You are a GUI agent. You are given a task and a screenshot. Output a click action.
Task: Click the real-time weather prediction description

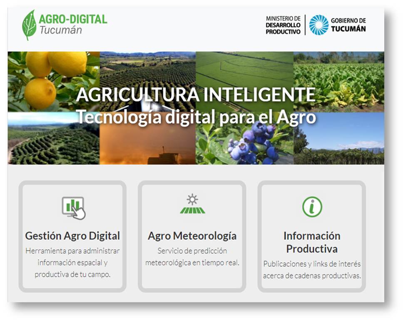point(192,257)
